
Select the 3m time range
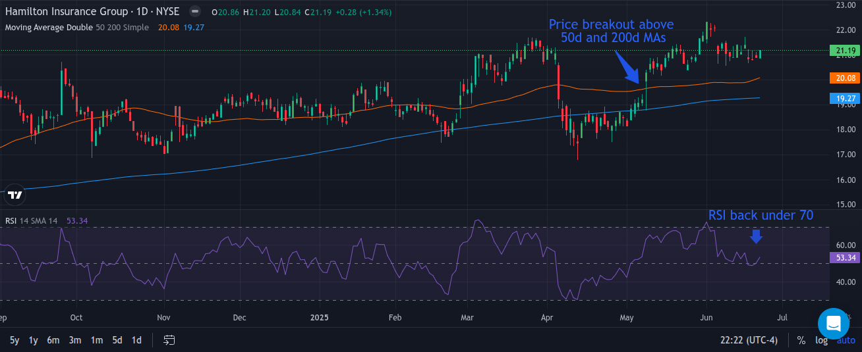click(75, 340)
